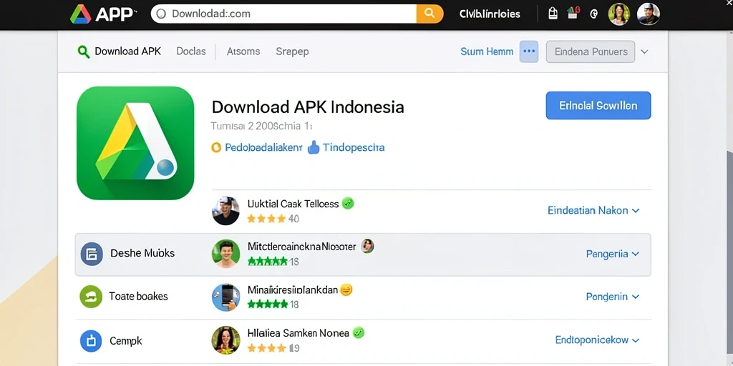Expand the Endtoponicekow dropdown
This screenshot has height=366, width=733.
[598, 340]
